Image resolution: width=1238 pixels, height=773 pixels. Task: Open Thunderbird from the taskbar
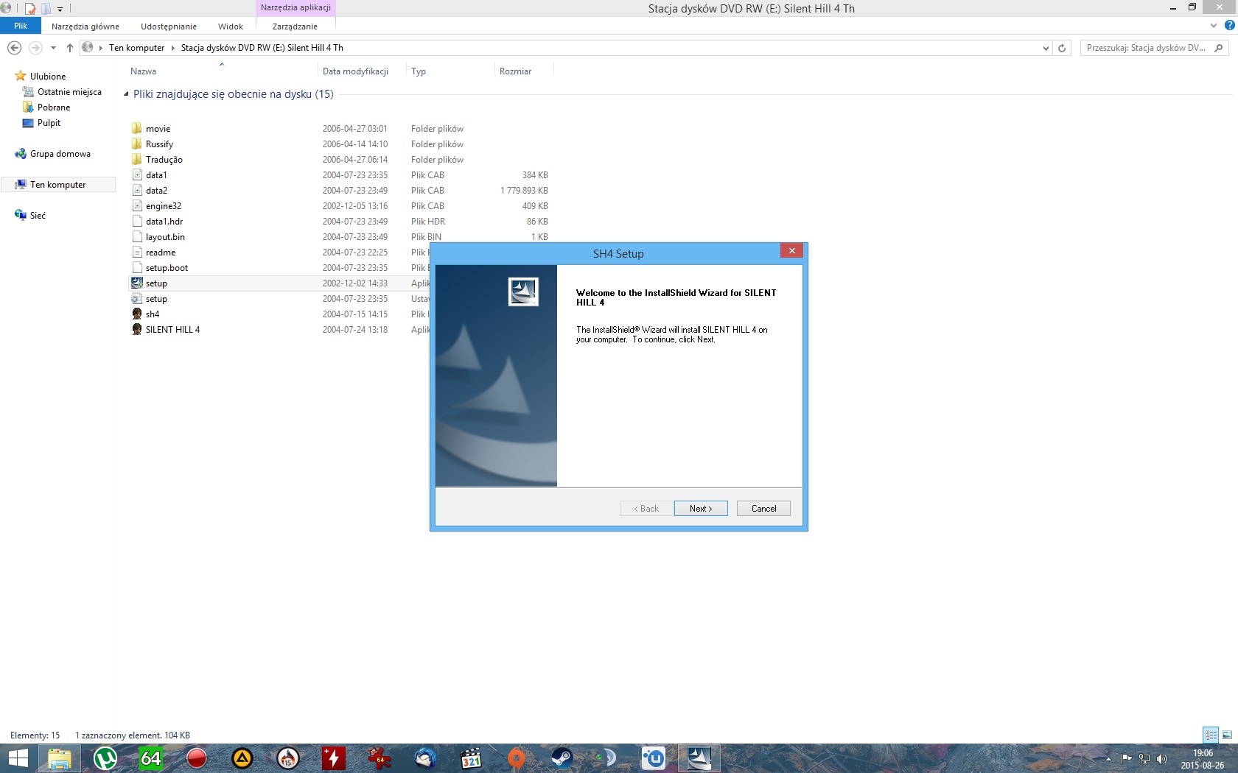[425, 758]
